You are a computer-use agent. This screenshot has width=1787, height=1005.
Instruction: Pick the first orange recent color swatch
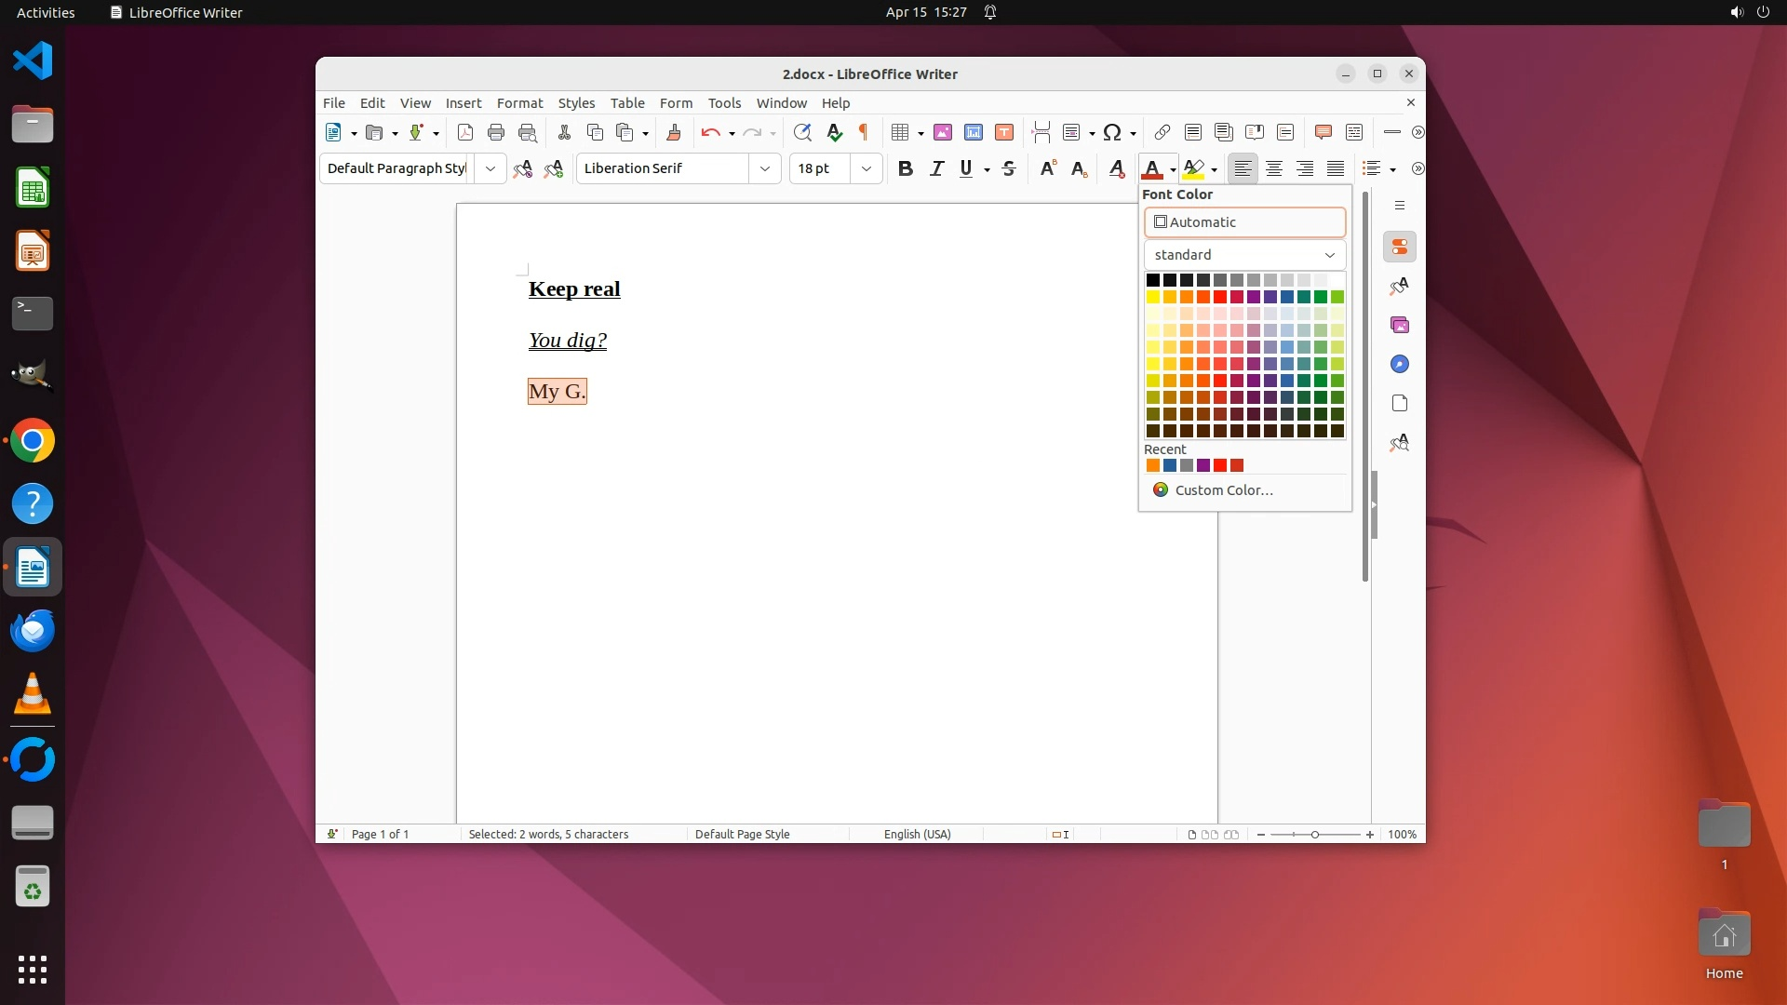tap(1153, 465)
